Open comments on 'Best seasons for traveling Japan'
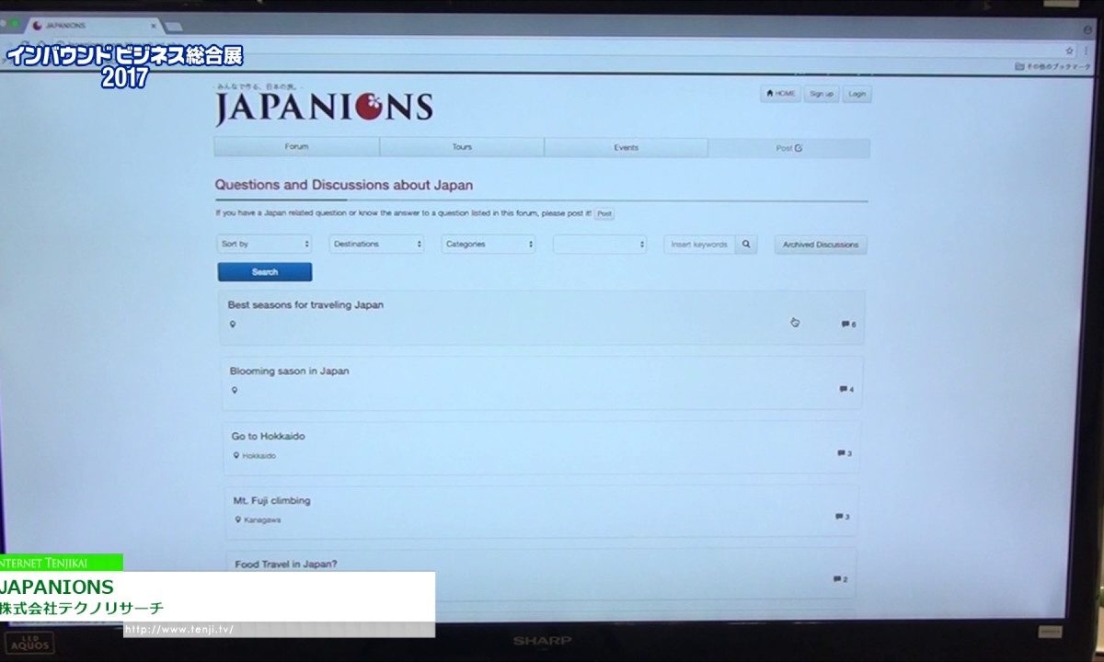The height and width of the screenshot is (662, 1104). [x=844, y=323]
